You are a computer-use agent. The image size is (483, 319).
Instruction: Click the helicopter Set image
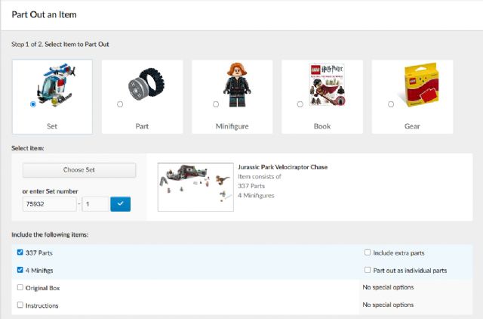[53, 85]
